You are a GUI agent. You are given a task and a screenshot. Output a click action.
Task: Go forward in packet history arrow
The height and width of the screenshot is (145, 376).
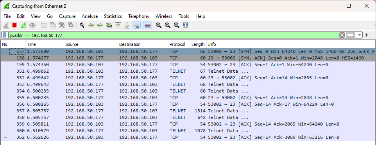(x=100, y=25)
